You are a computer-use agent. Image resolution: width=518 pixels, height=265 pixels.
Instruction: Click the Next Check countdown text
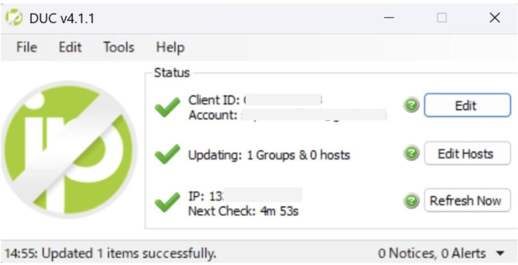243,210
